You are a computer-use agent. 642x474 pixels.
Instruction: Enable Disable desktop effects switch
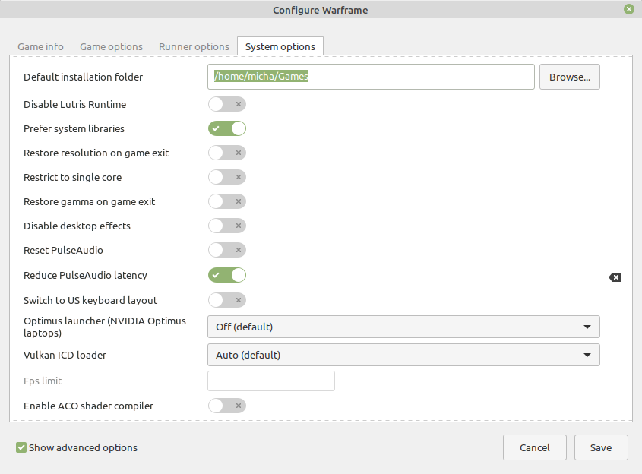pyautogui.click(x=227, y=226)
